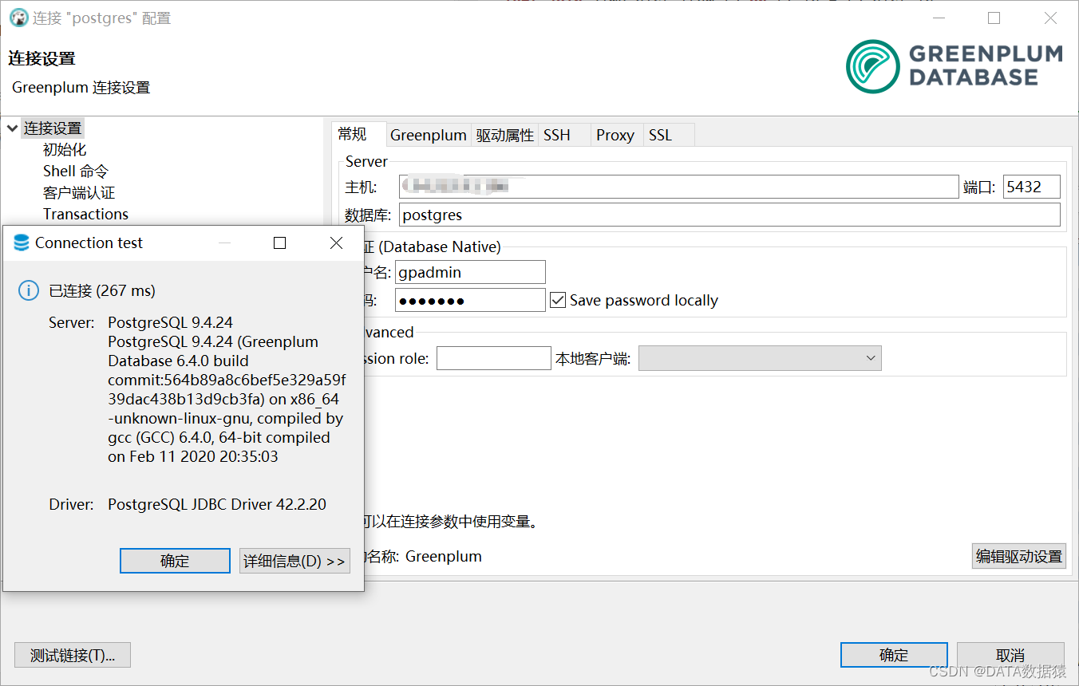Click 确定 in the connection settings window
Screen dimensions: 1079x686
pyautogui.click(x=894, y=655)
